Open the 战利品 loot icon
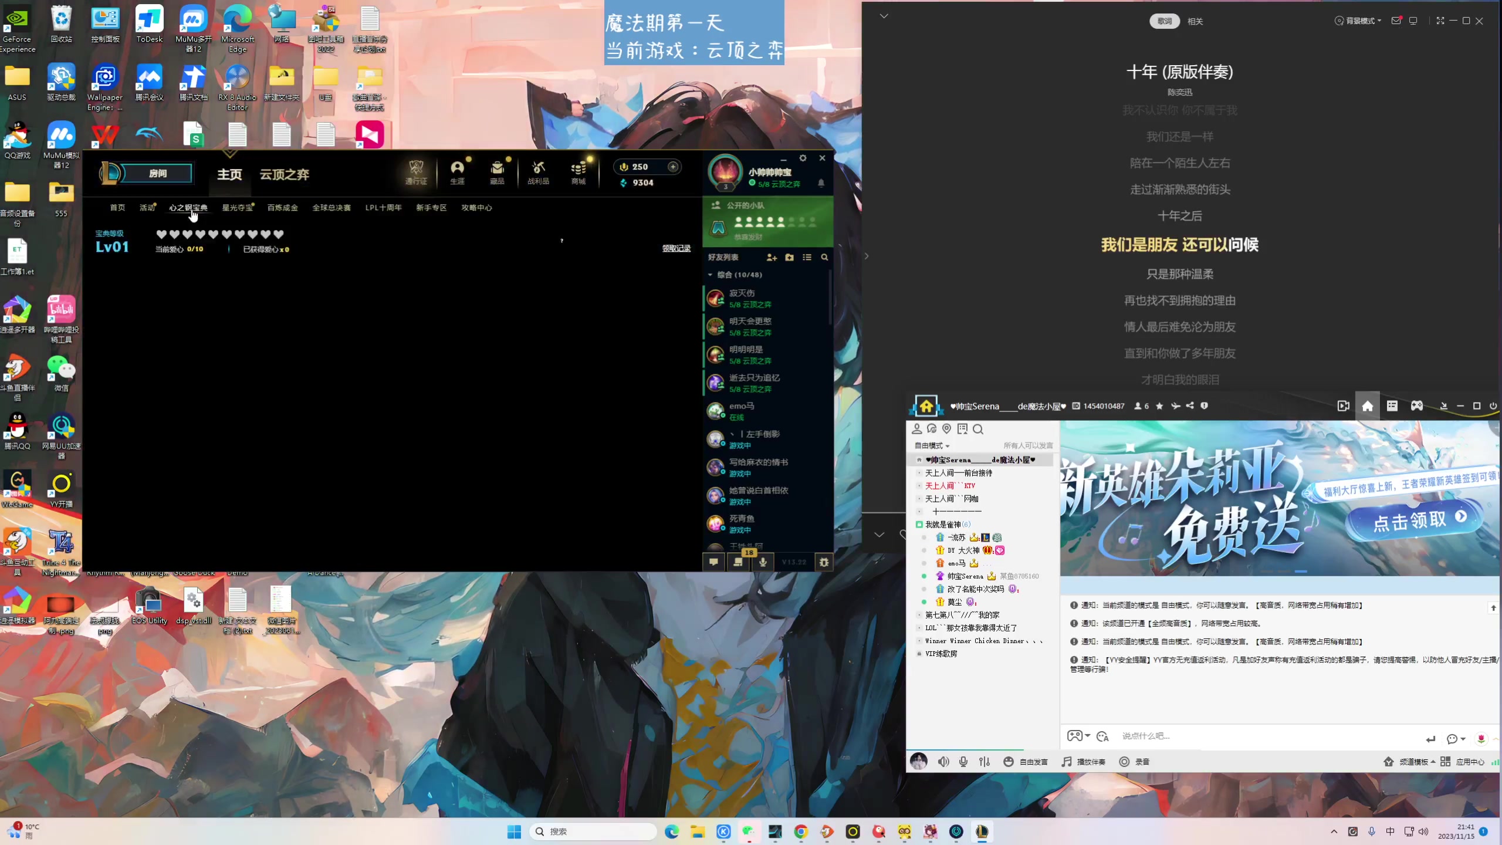This screenshot has width=1502, height=845. pyautogui.click(x=538, y=172)
